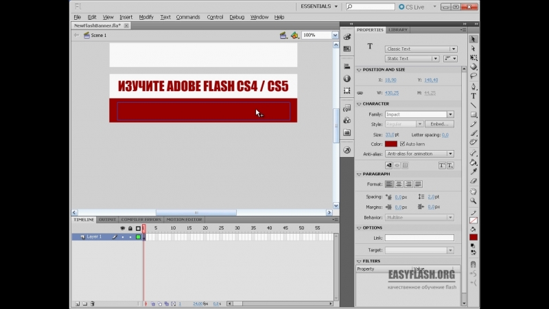Collapse the POSITION AND SIZE section
This screenshot has width=549, height=309.
[359, 70]
